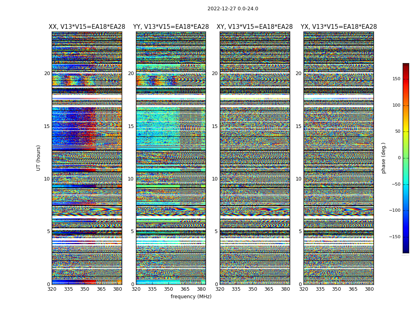Click the 15 hour tick left of XX panel
This screenshot has height=316, width=415.
(47, 126)
